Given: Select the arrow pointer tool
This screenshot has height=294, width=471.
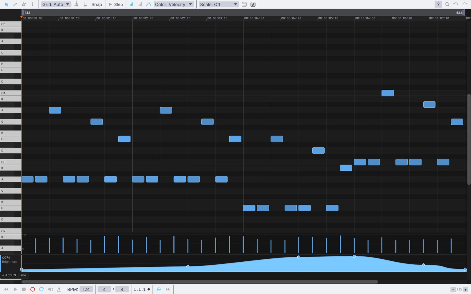Looking at the screenshot, I should coord(6,4).
